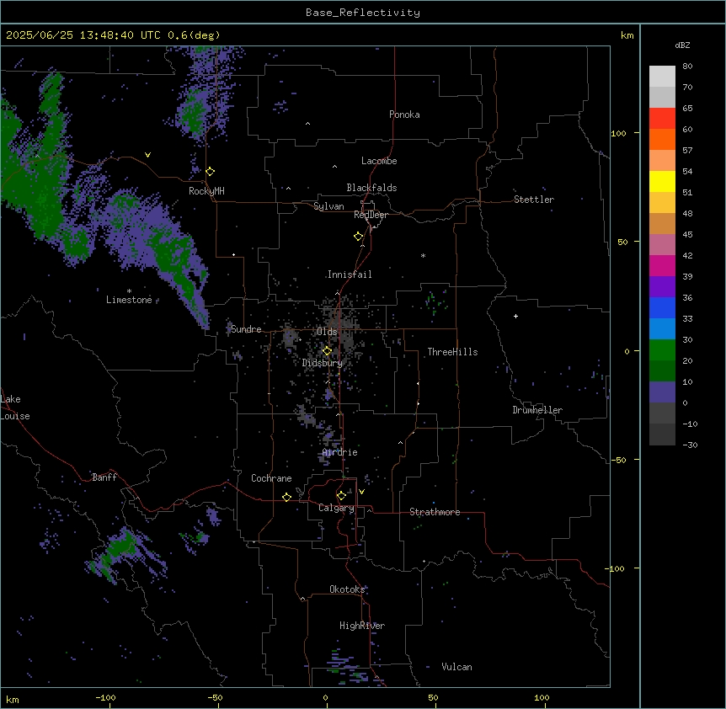This screenshot has width=726, height=709.
Task: Click the Drumheller city label
Action: click(x=537, y=410)
